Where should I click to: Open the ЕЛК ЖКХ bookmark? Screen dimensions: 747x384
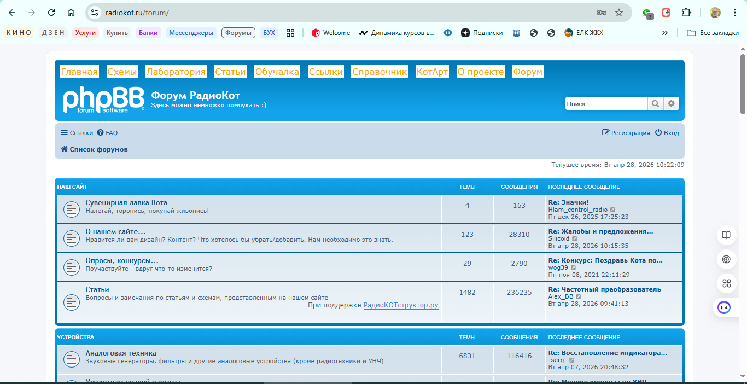(583, 33)
